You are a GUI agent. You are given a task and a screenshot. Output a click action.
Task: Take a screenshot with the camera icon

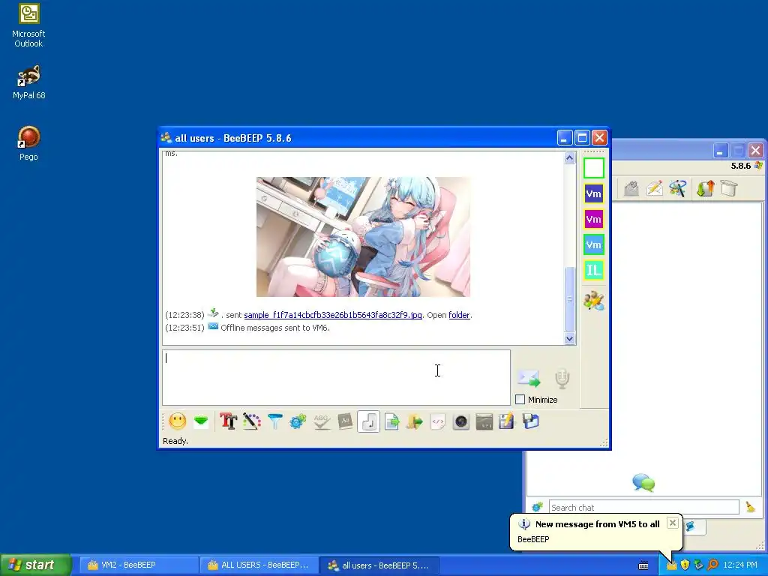coord(461,421)
